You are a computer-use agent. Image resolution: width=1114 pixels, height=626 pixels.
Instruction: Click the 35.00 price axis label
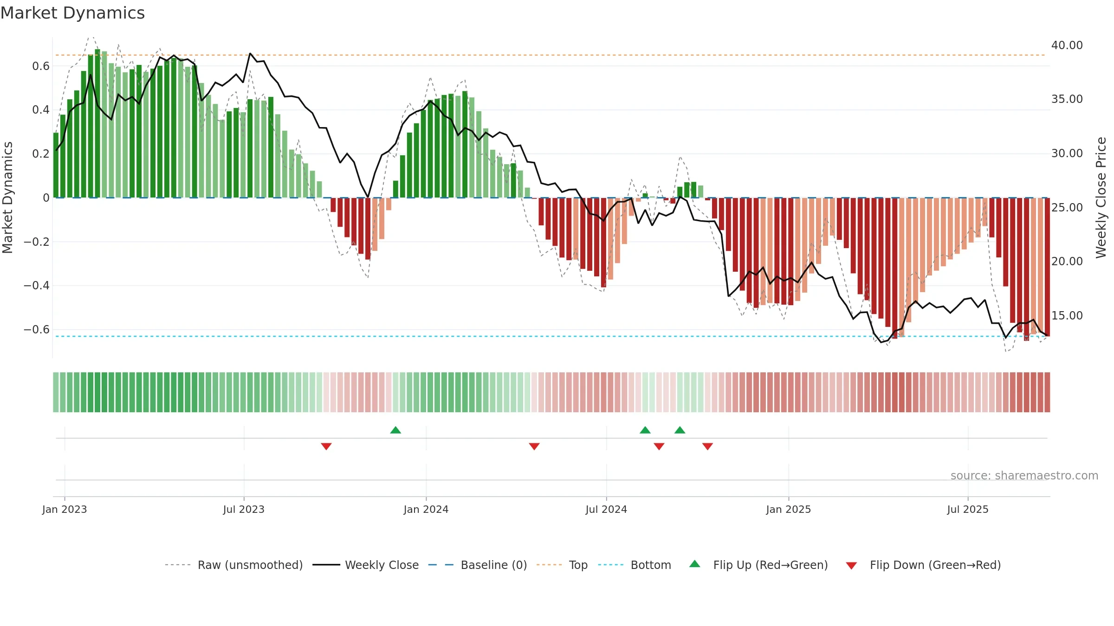click(1067, 99)
